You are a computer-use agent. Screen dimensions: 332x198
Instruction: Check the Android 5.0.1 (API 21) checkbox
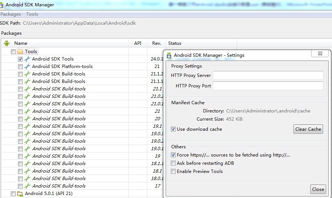pyautogui.click(x=13, y=194)
